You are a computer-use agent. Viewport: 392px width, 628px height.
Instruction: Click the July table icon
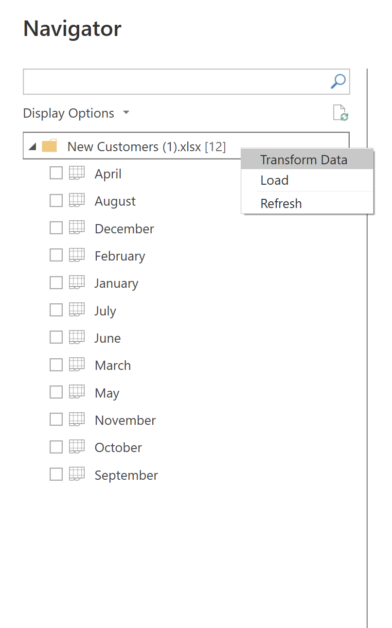coord(77,310)
